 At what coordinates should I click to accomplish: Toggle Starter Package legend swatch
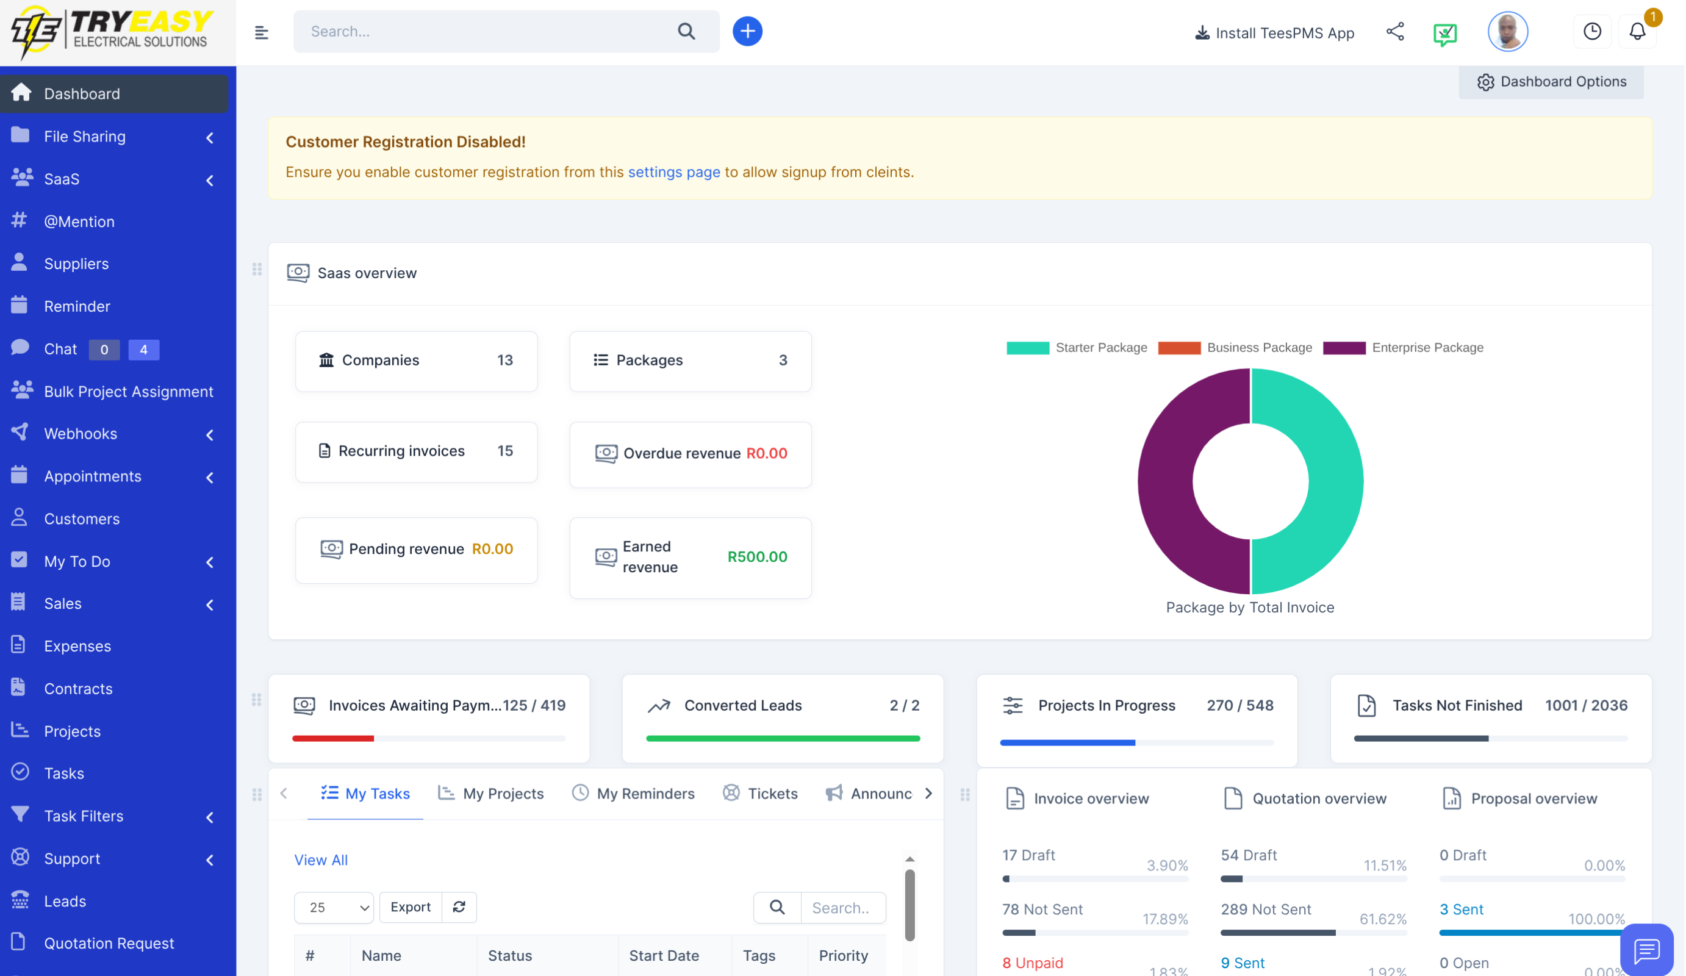1028,348
